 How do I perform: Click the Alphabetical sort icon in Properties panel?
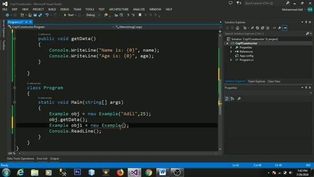click(x=232, y=98)
